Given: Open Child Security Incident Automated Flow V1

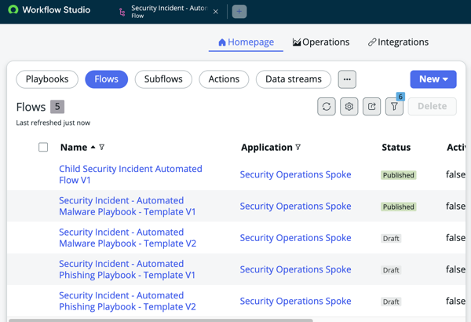Looking at the screenshot, I should (x=130, y=174).
